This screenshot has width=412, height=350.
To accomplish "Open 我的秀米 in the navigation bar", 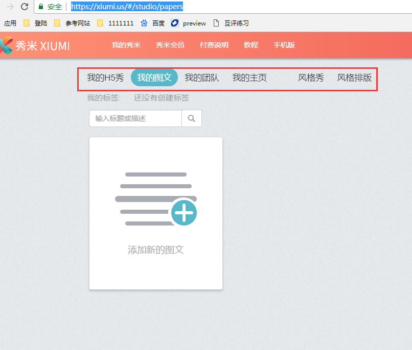I will coord(126,45).
